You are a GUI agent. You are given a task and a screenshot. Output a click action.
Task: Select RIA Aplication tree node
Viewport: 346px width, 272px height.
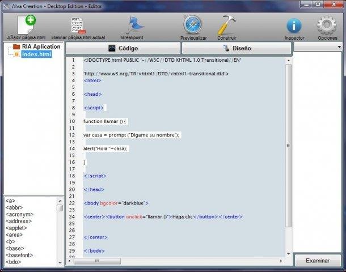[41, 46]
